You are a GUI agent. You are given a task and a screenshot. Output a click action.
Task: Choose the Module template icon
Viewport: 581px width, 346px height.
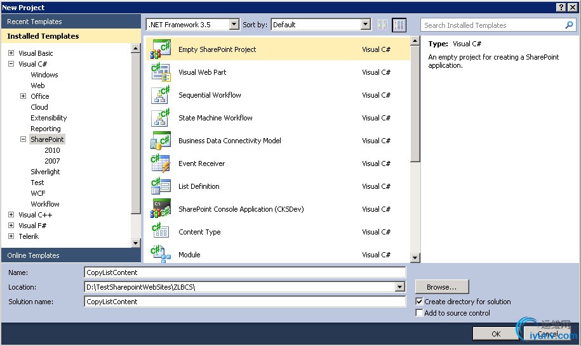(161, 254)
